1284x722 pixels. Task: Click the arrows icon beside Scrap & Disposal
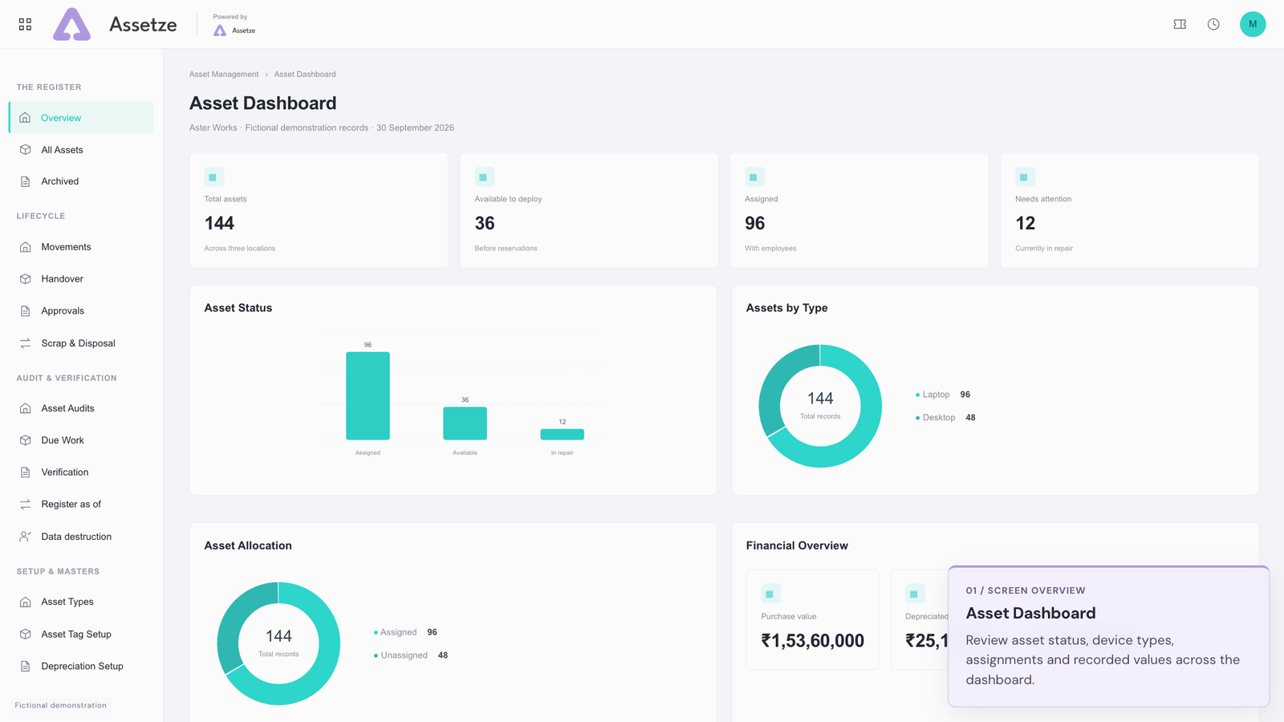26,343
